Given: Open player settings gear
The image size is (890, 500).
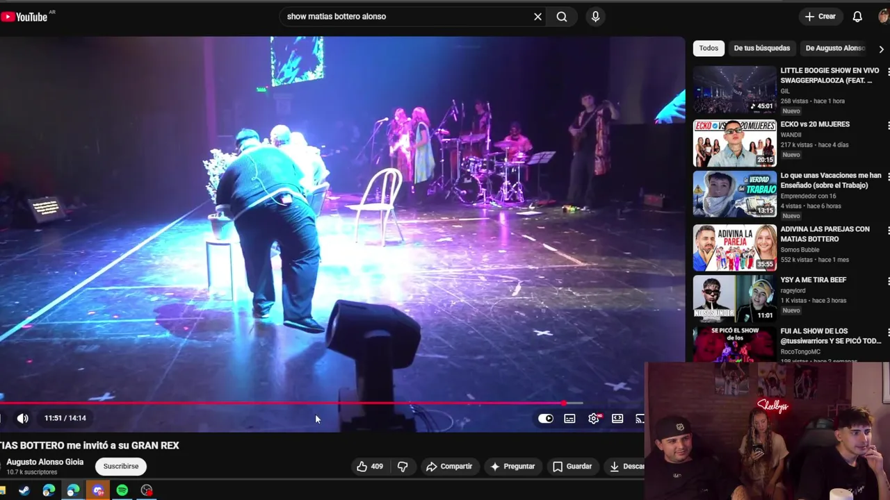Looking at the screenshot, I should click(594, 419).
